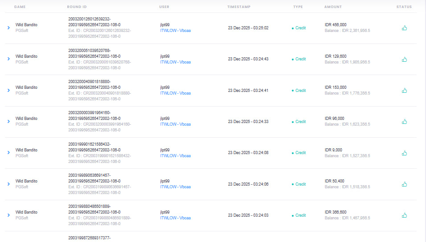The width and height of the screenshot is (426, 242).
Task: Click thumbs-up status icon for 03:24:06 row
Action: [404, 184]
